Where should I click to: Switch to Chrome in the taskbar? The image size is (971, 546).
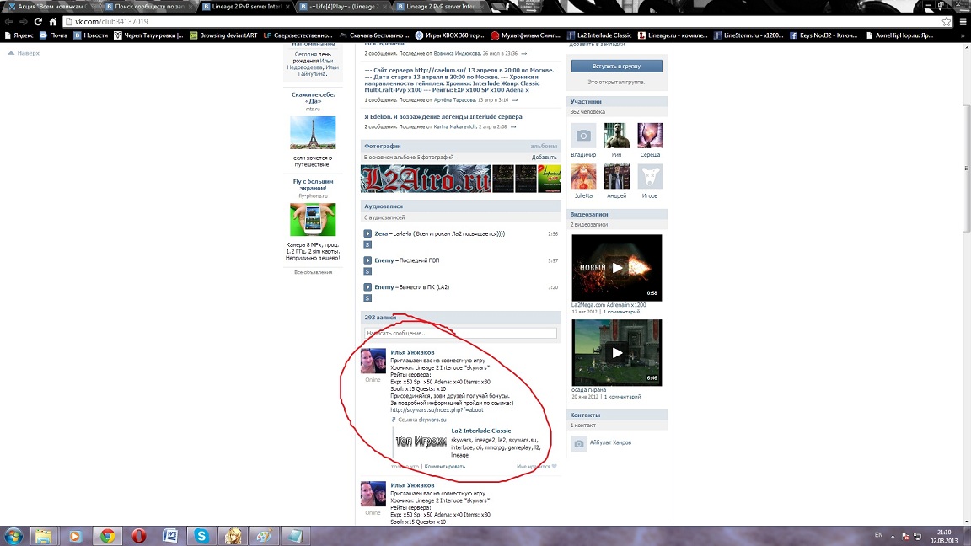click(x=107, y=536)
